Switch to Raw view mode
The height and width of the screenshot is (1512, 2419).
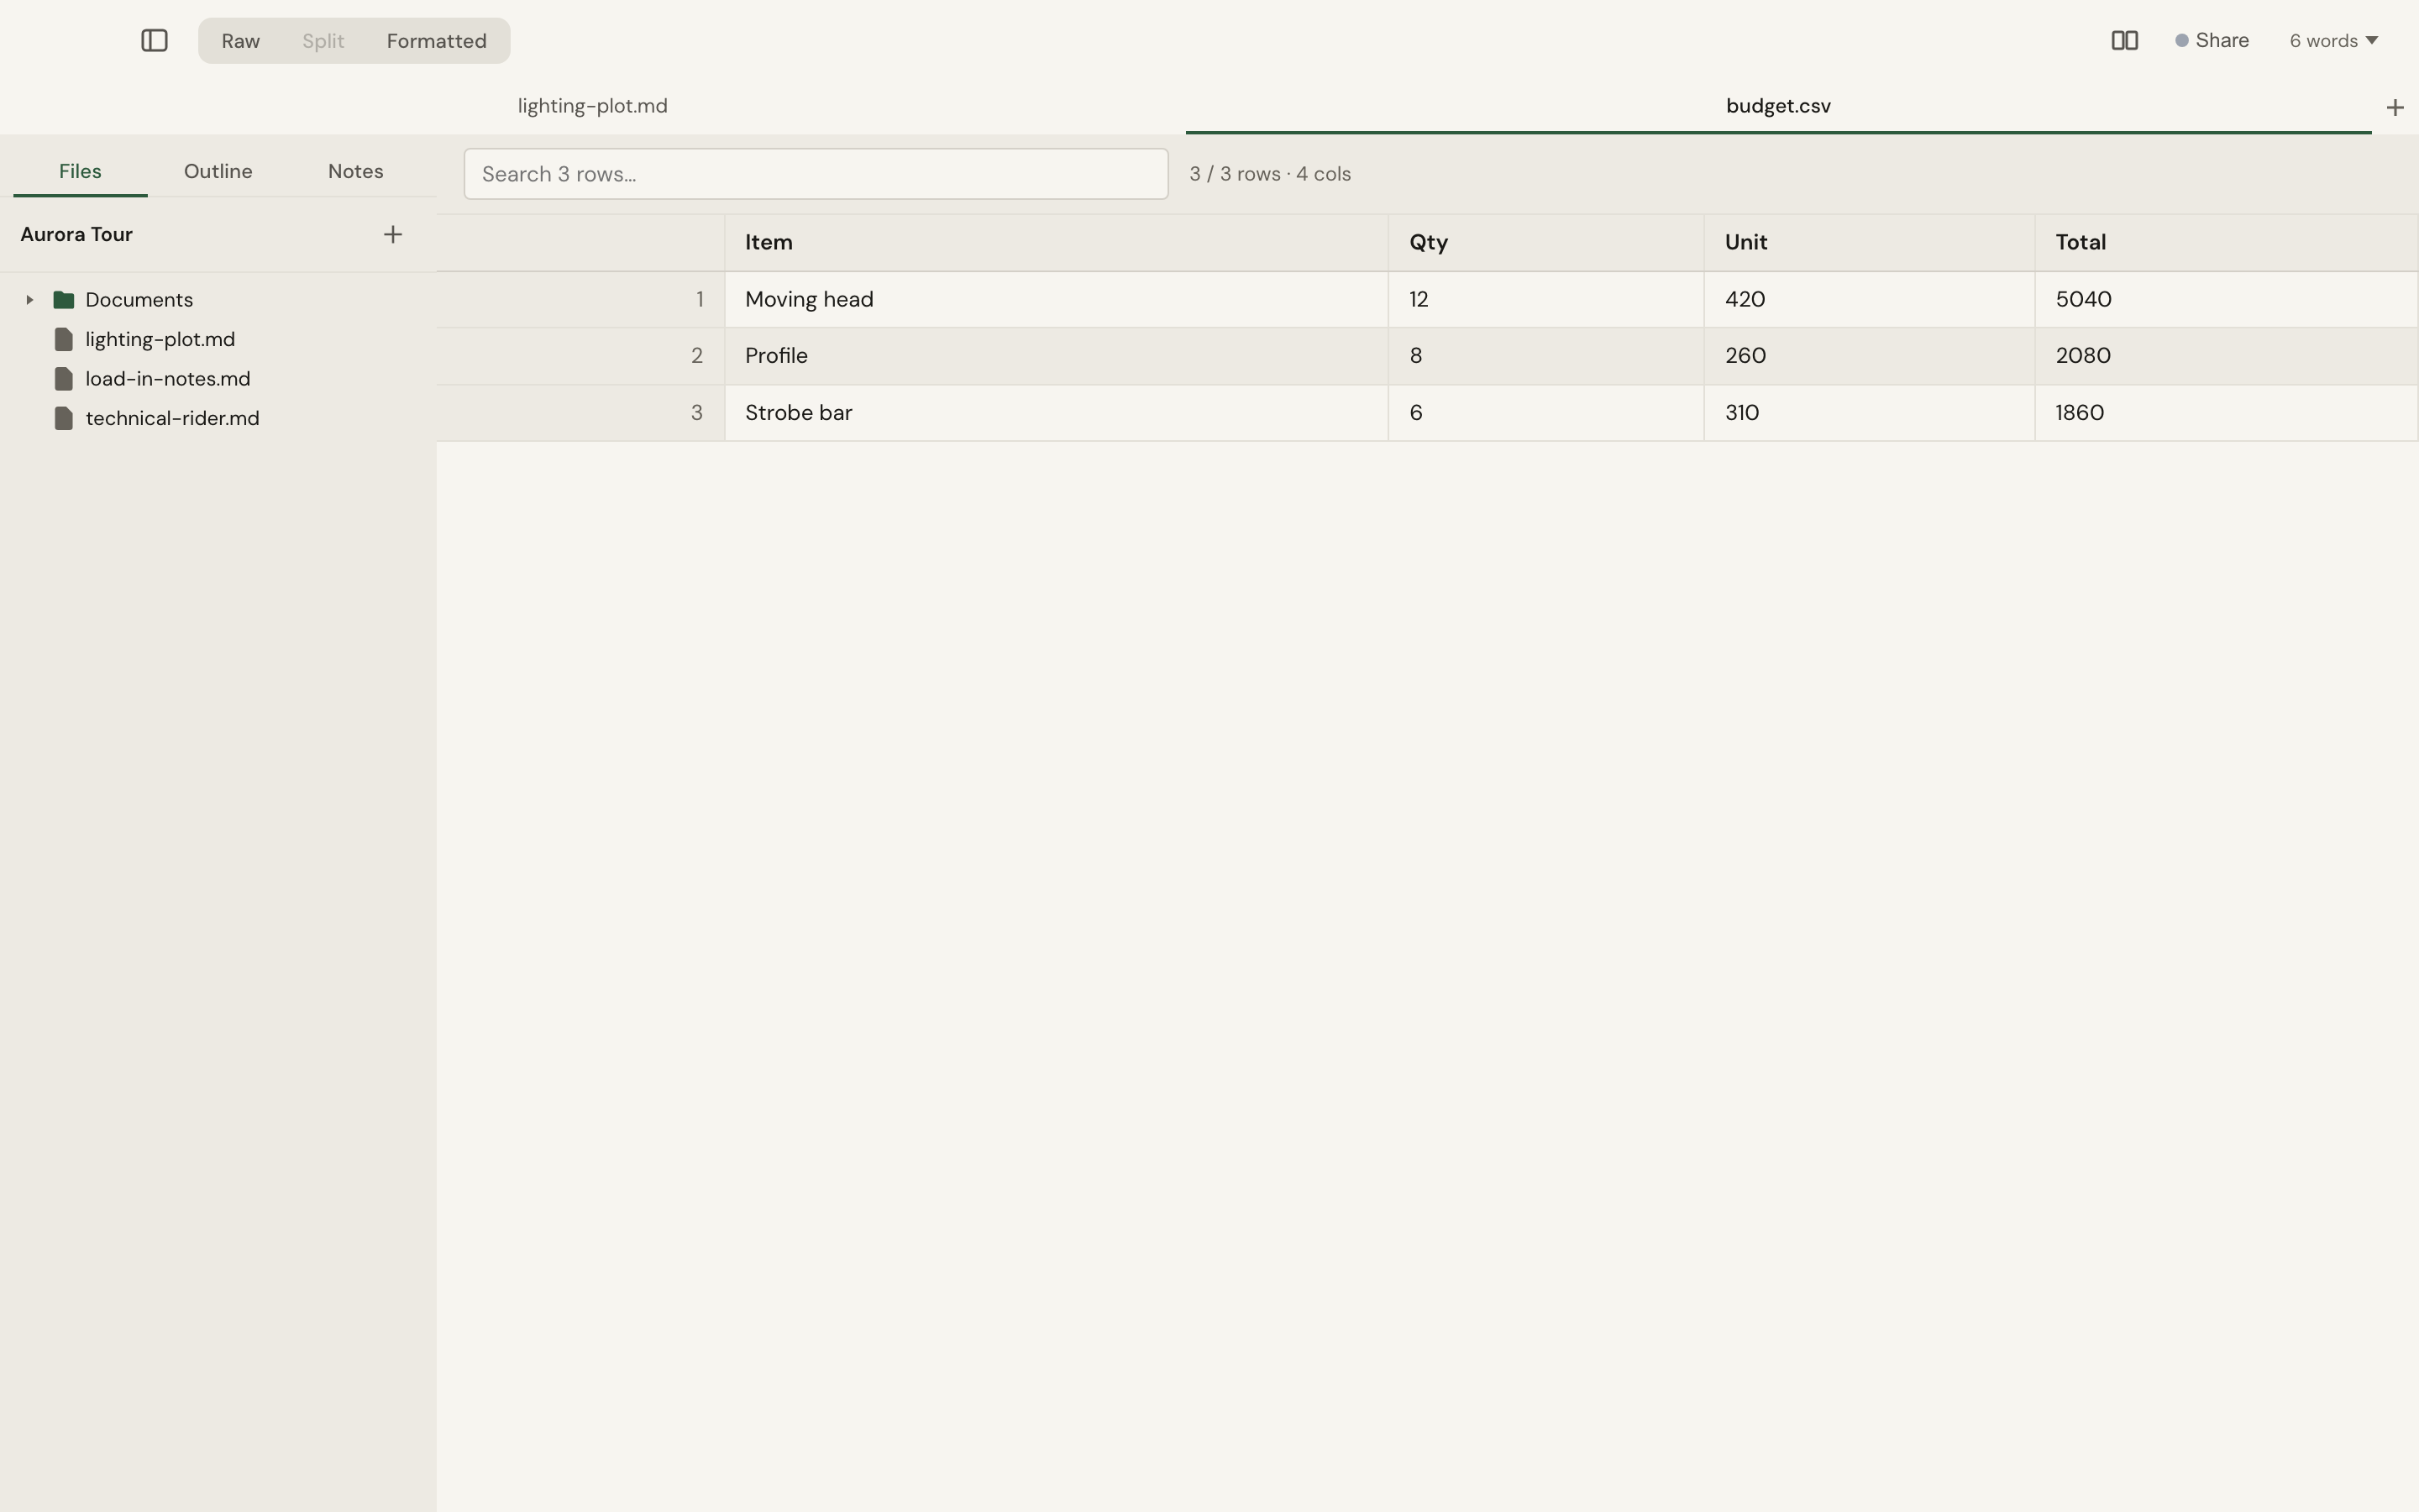point(241,41)
